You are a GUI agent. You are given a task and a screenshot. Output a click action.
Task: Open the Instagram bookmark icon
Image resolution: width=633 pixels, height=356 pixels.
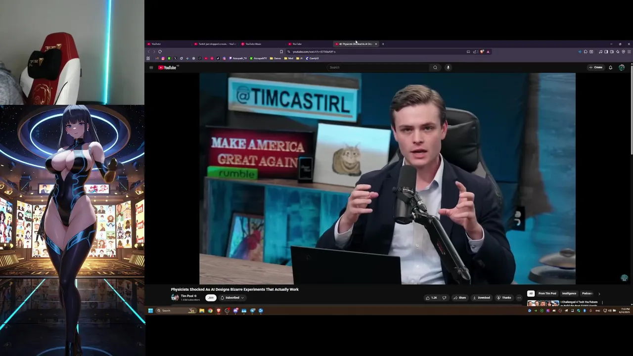click(x=163, y=58)
